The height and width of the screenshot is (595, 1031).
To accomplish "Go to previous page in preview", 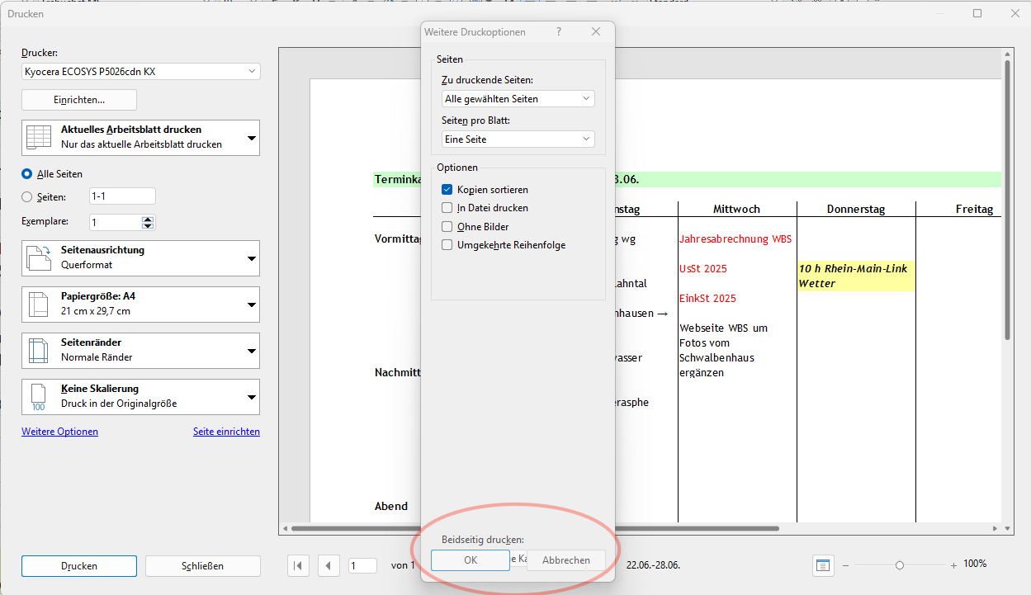I will (x=329, y=565).
